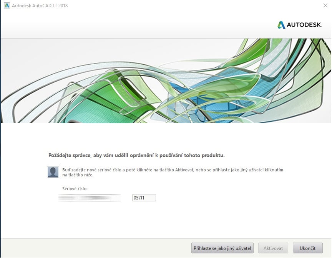This screenshot has width=332, height=258.
Task: Click 'Přihlaste se jako jiný uživatel' button
Action: coord(222,248)
